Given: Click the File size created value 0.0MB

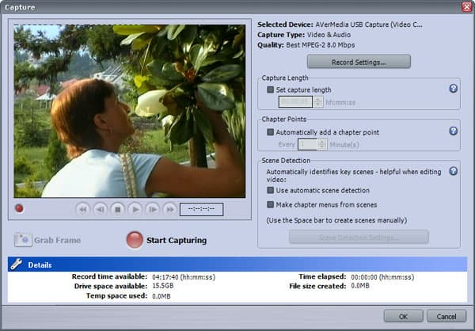Looking at the screenshot, I should [x=360, y=286].
